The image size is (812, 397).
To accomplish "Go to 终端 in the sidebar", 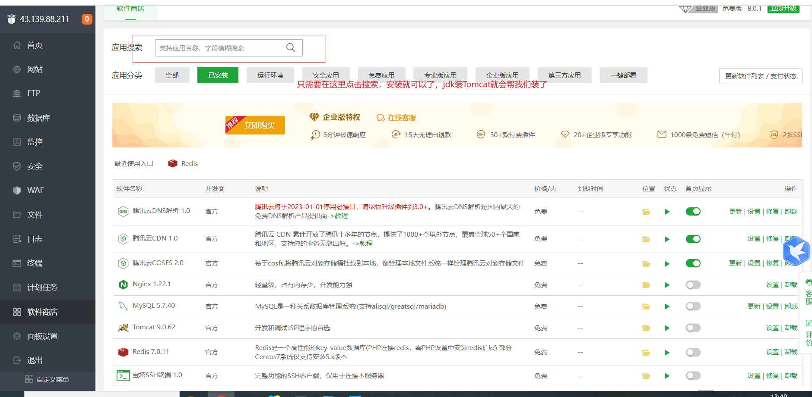I will pos(35,263).
